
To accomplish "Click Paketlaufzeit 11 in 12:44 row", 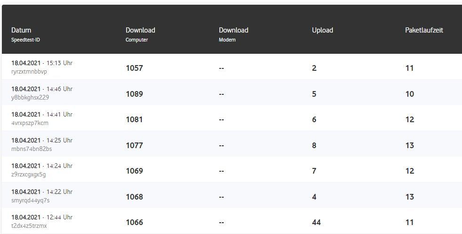I will 410,222.
